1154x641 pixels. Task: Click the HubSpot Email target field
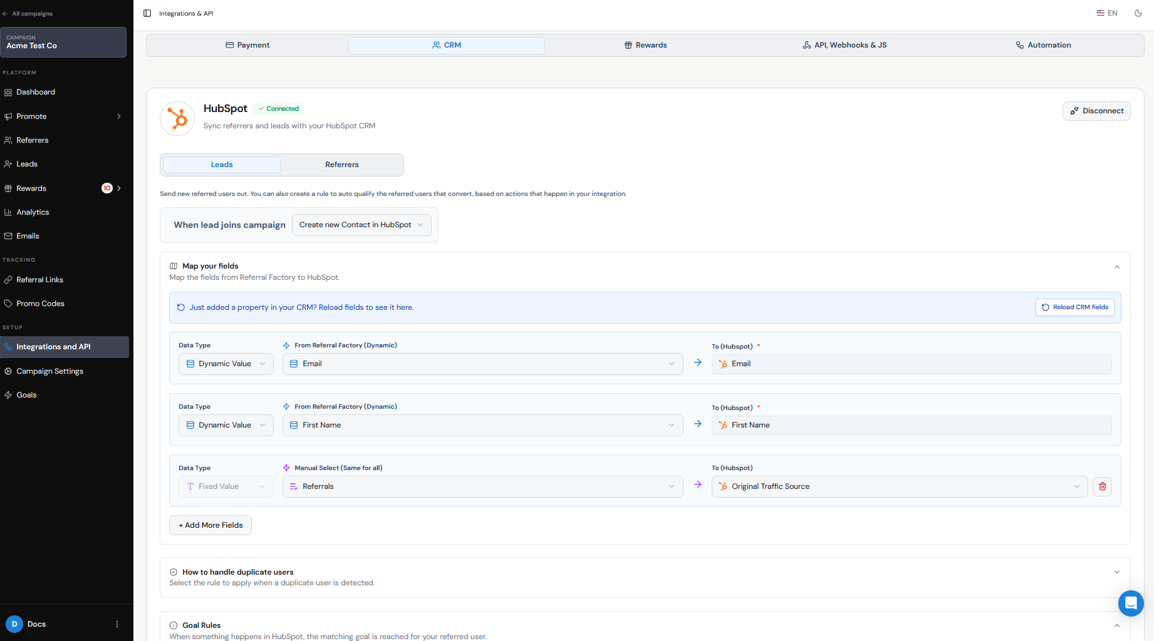pyautogui.click(x=912, y=364)
